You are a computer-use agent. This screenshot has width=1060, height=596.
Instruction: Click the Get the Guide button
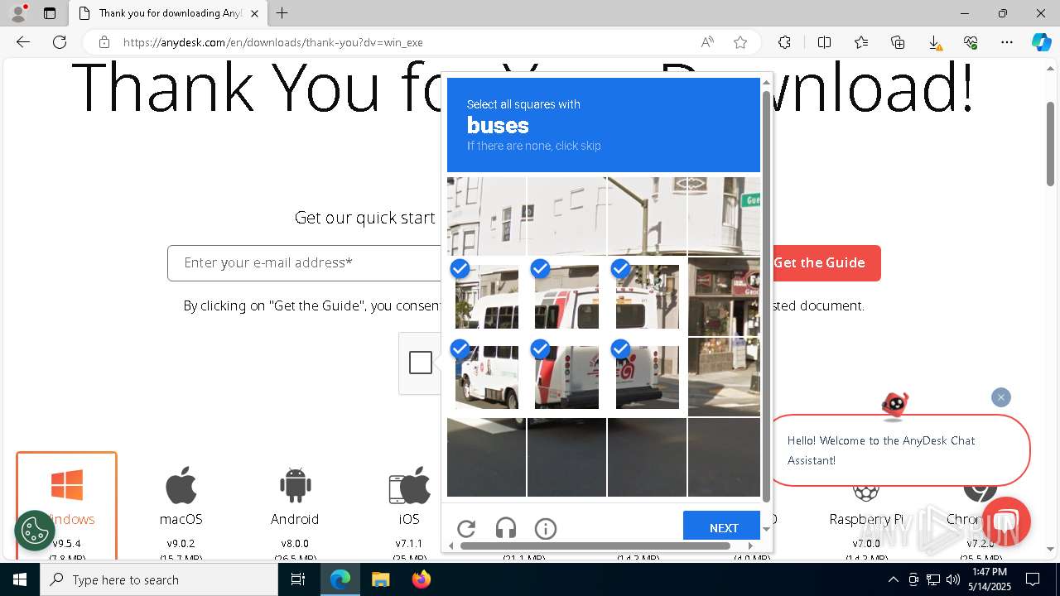tap(819, 263)
